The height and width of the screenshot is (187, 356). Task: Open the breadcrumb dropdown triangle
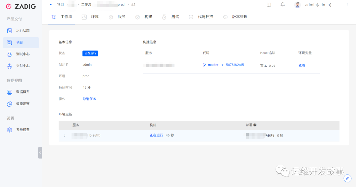click(x=51, y=5)
